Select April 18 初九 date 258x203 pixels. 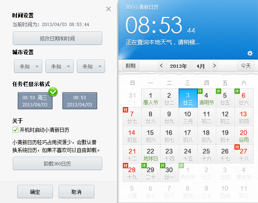206,135
